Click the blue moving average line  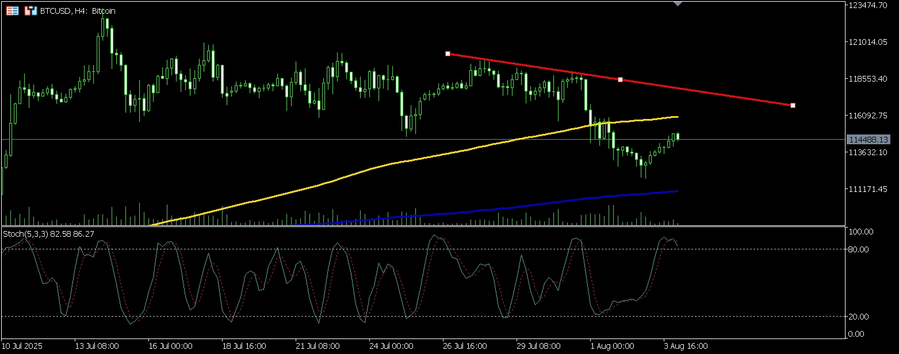[x=518, y=207]
